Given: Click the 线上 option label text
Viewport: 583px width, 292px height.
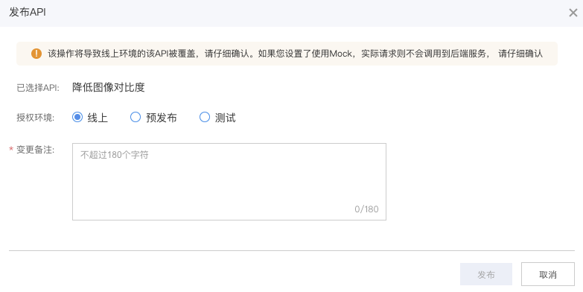Looking at the screenshot, I should [x=98, y=118].
